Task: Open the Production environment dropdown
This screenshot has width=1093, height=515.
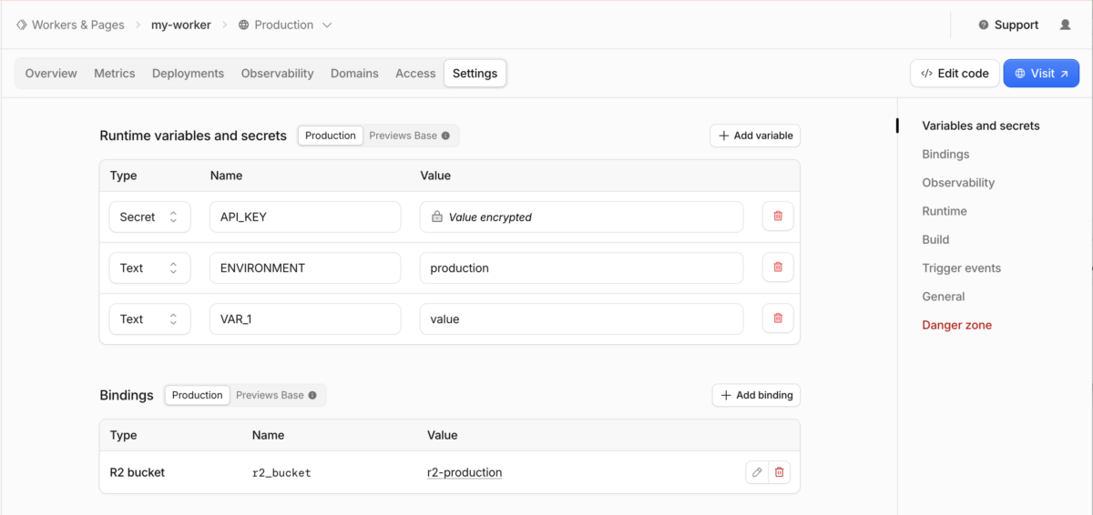Action: click(x=285, y=25)
